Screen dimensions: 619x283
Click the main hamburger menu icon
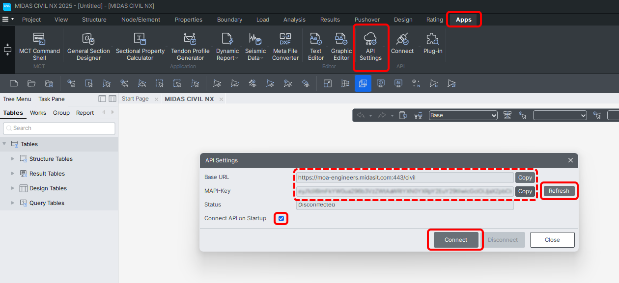click(5, 19)
